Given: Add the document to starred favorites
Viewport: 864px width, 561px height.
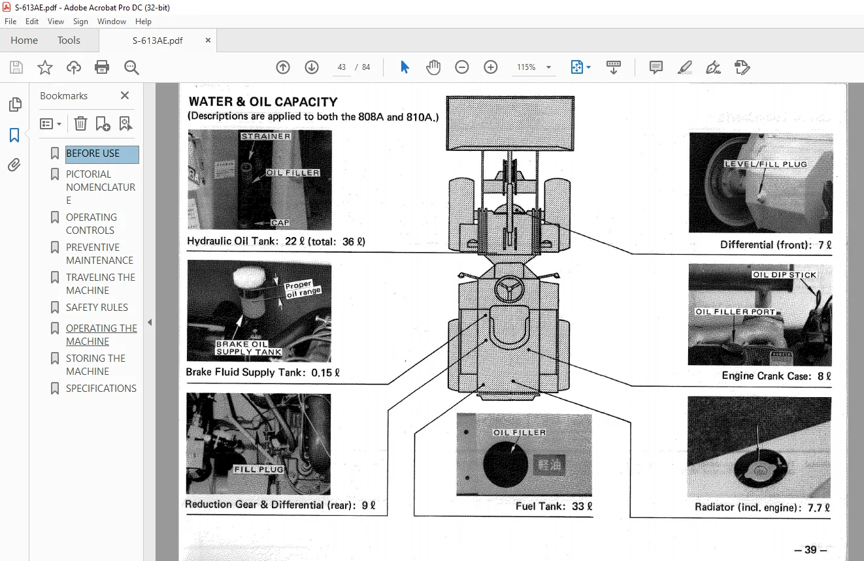Looking at the screenshot, I should 45,67.
